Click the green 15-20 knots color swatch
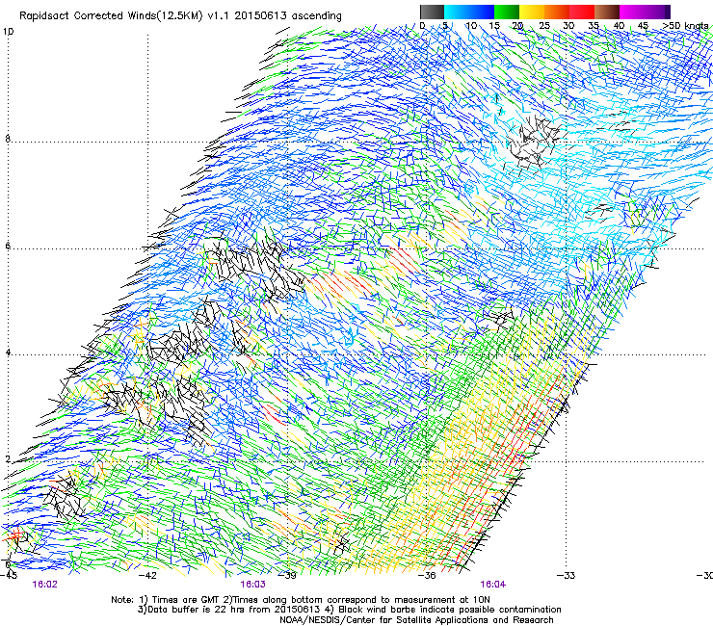 coord(507,12)
